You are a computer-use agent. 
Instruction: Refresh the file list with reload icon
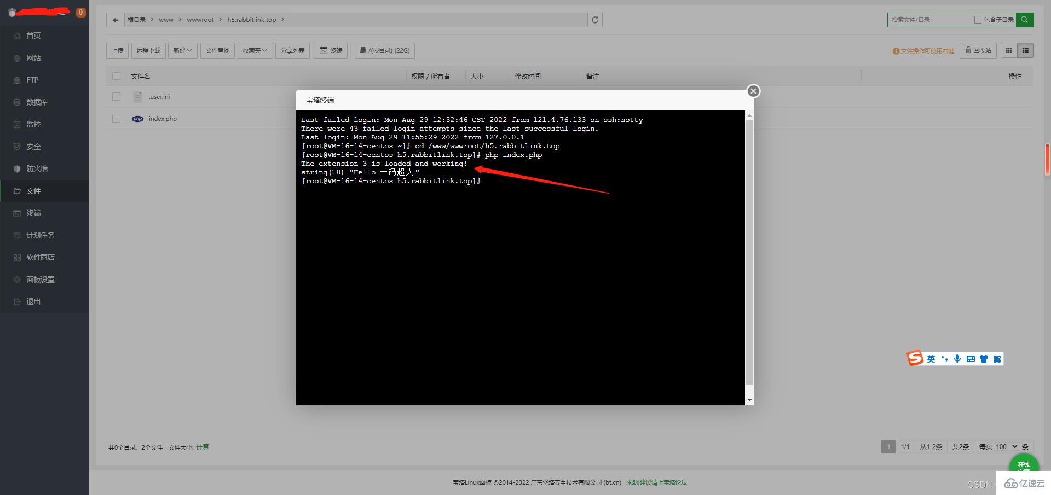pyautogui.click(x=595, y=20)
